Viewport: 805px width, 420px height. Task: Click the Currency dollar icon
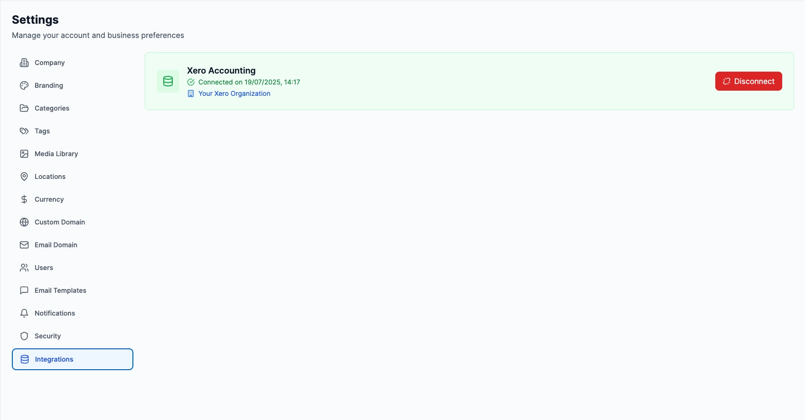point(24,199)
